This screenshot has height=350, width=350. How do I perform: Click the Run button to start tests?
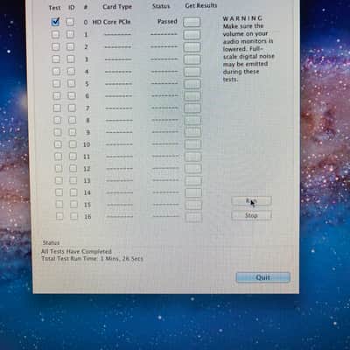click(x=251, y=201)
